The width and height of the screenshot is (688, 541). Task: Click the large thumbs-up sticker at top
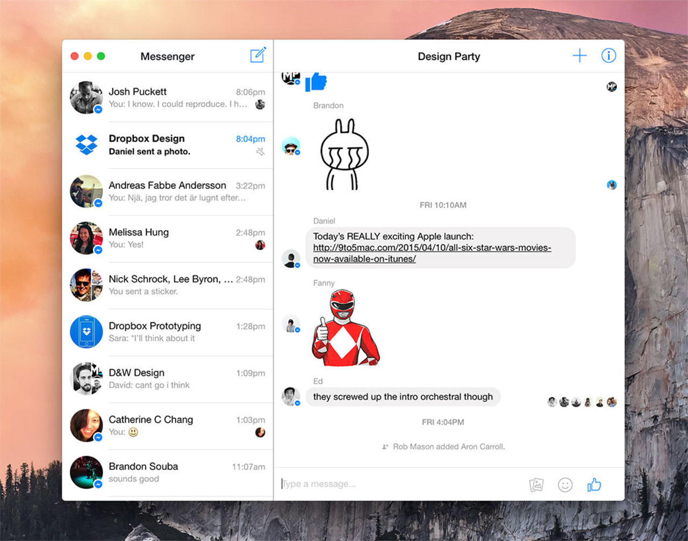[x=316, y=82]
